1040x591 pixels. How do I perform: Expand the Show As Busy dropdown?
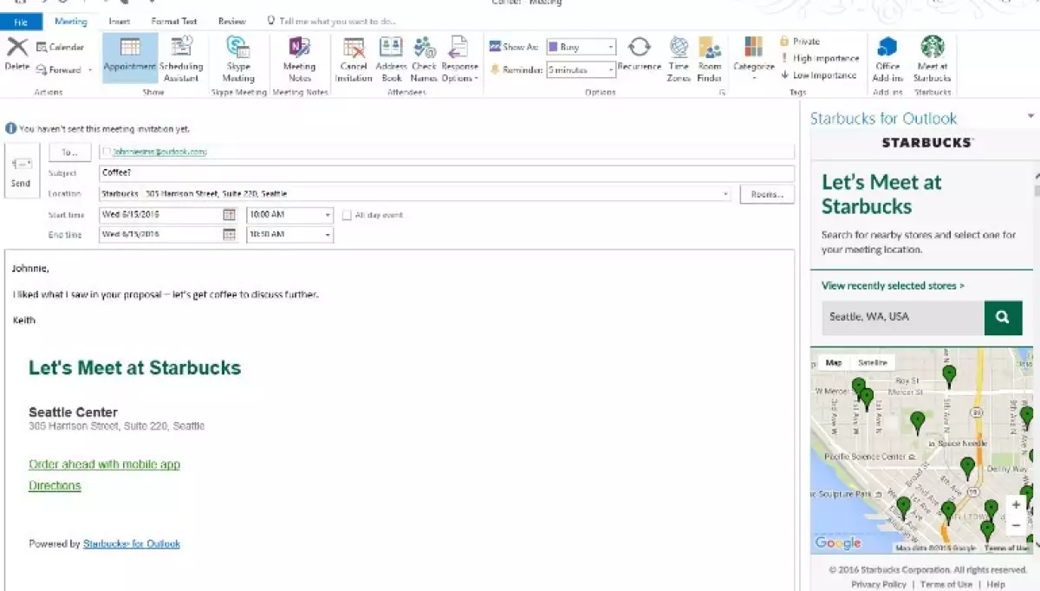tap(611, 48)
